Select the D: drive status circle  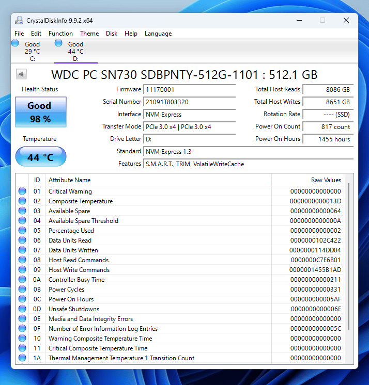click(58, 43)
